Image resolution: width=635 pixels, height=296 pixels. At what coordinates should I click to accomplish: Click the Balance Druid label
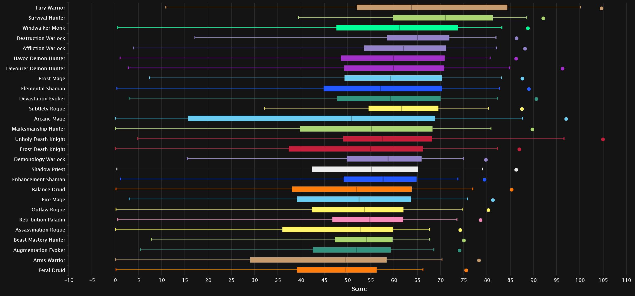click(x=48, y=190)
